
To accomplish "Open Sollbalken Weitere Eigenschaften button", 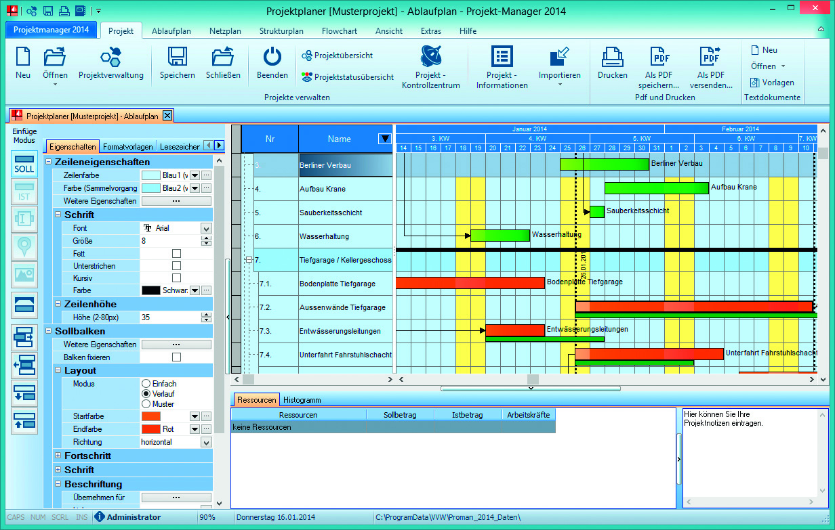I will (176, 345).
